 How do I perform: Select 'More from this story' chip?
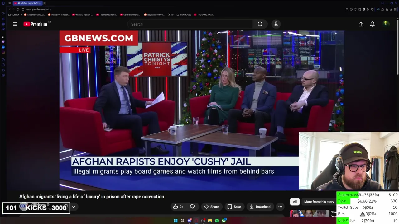pyautogui.click(x=319, y=202)
